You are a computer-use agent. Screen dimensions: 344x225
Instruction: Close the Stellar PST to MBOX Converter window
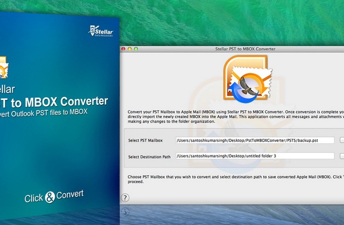tap(124, 49)
